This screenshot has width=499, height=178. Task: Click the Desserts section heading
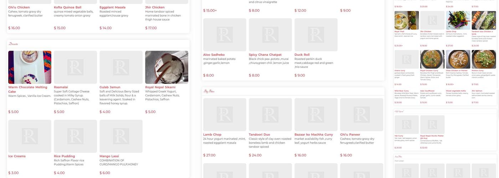14,44
